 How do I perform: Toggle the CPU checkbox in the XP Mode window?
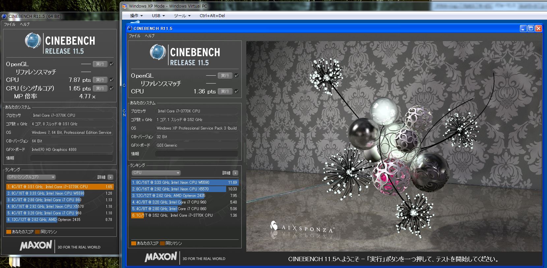(x=236, y=91)
